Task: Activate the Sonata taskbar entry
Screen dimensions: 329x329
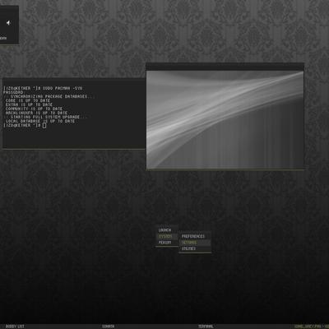Action: 108,327
